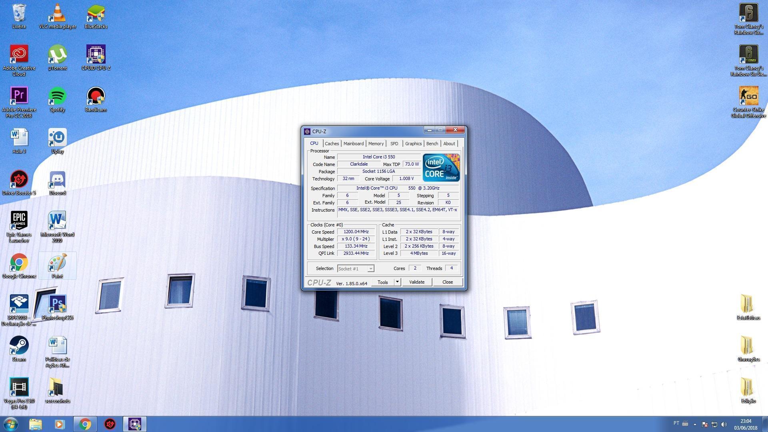Click the Core Speed value field
The height and width of the screenshot is (432, 768).
(356, 232)
